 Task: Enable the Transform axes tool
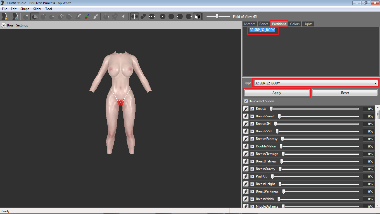106,16
